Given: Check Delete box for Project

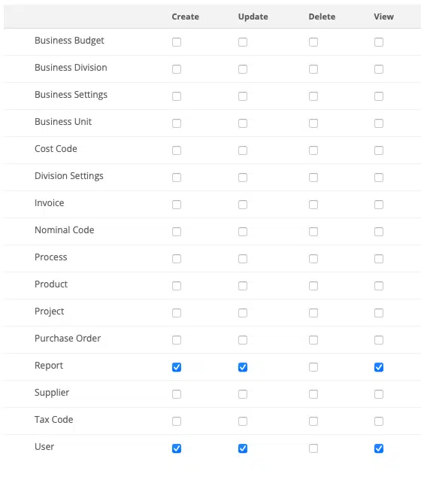Looking at the screenshot, I should pyautogui.click(x=313, y=313).
